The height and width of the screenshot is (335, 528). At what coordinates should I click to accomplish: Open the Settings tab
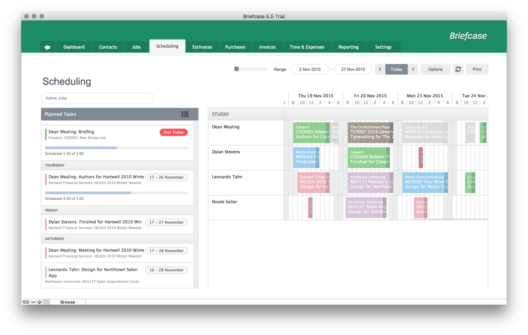383,47
